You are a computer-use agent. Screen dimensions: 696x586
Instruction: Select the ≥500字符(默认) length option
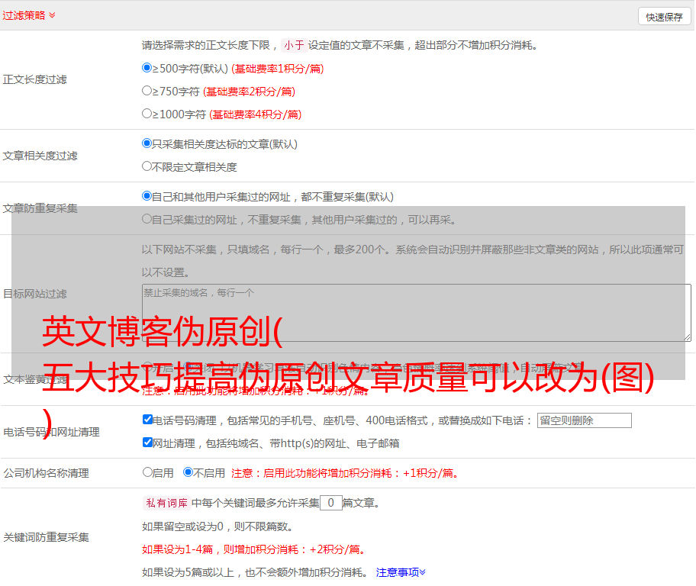click(147, 68)
